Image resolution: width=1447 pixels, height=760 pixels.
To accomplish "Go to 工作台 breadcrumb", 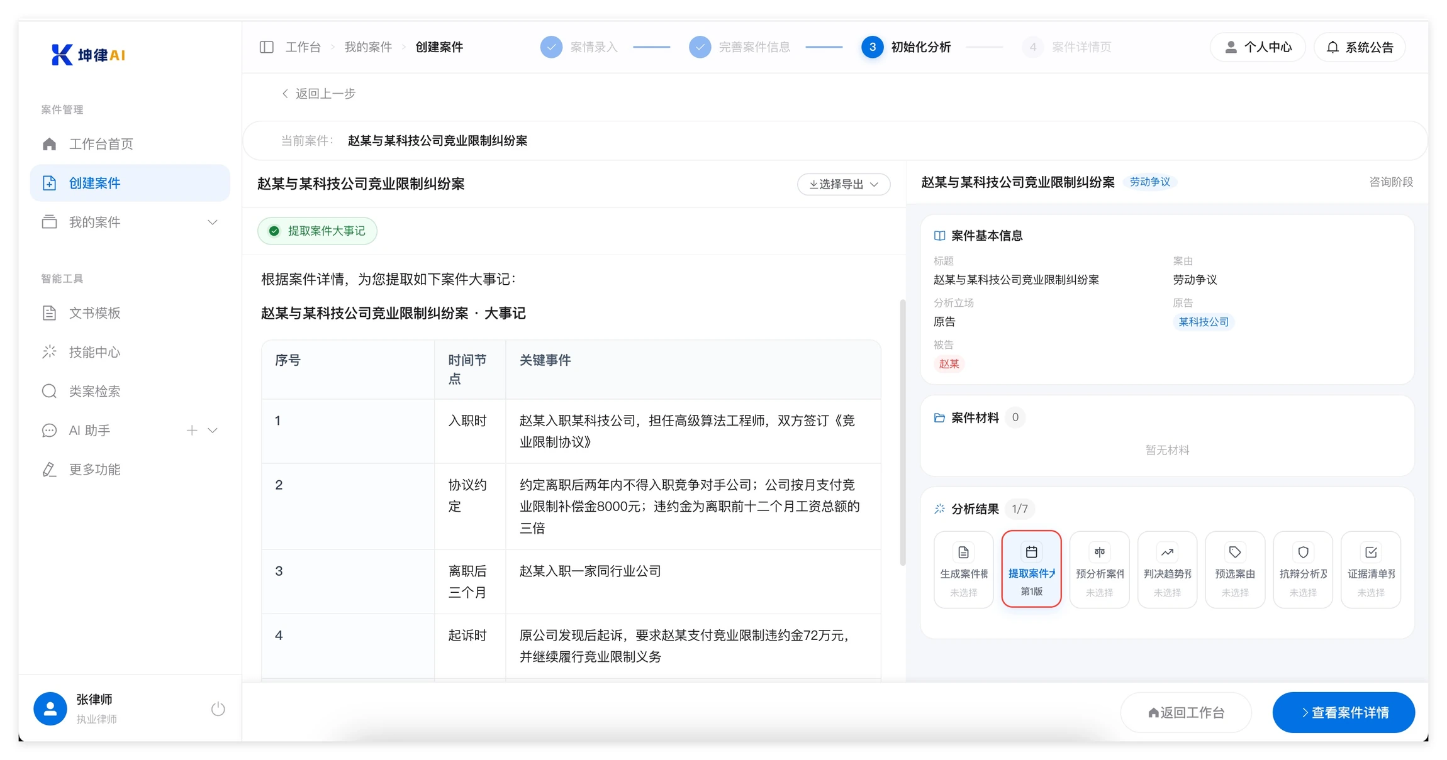I will click(x=303, y=47).
